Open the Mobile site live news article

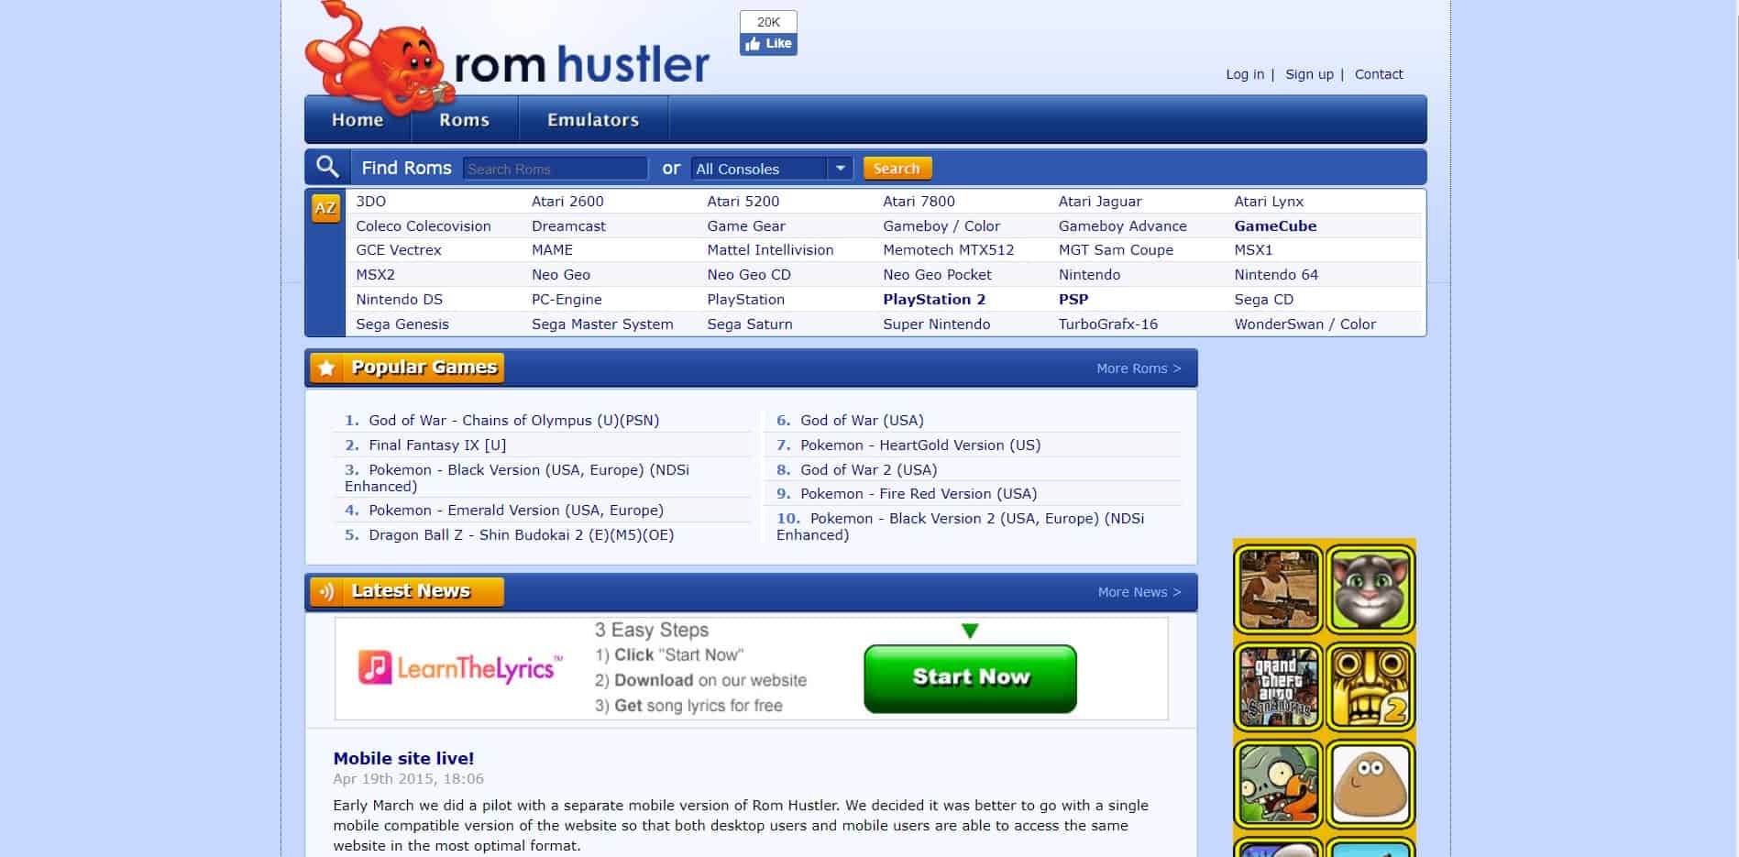tap(403, 758)
